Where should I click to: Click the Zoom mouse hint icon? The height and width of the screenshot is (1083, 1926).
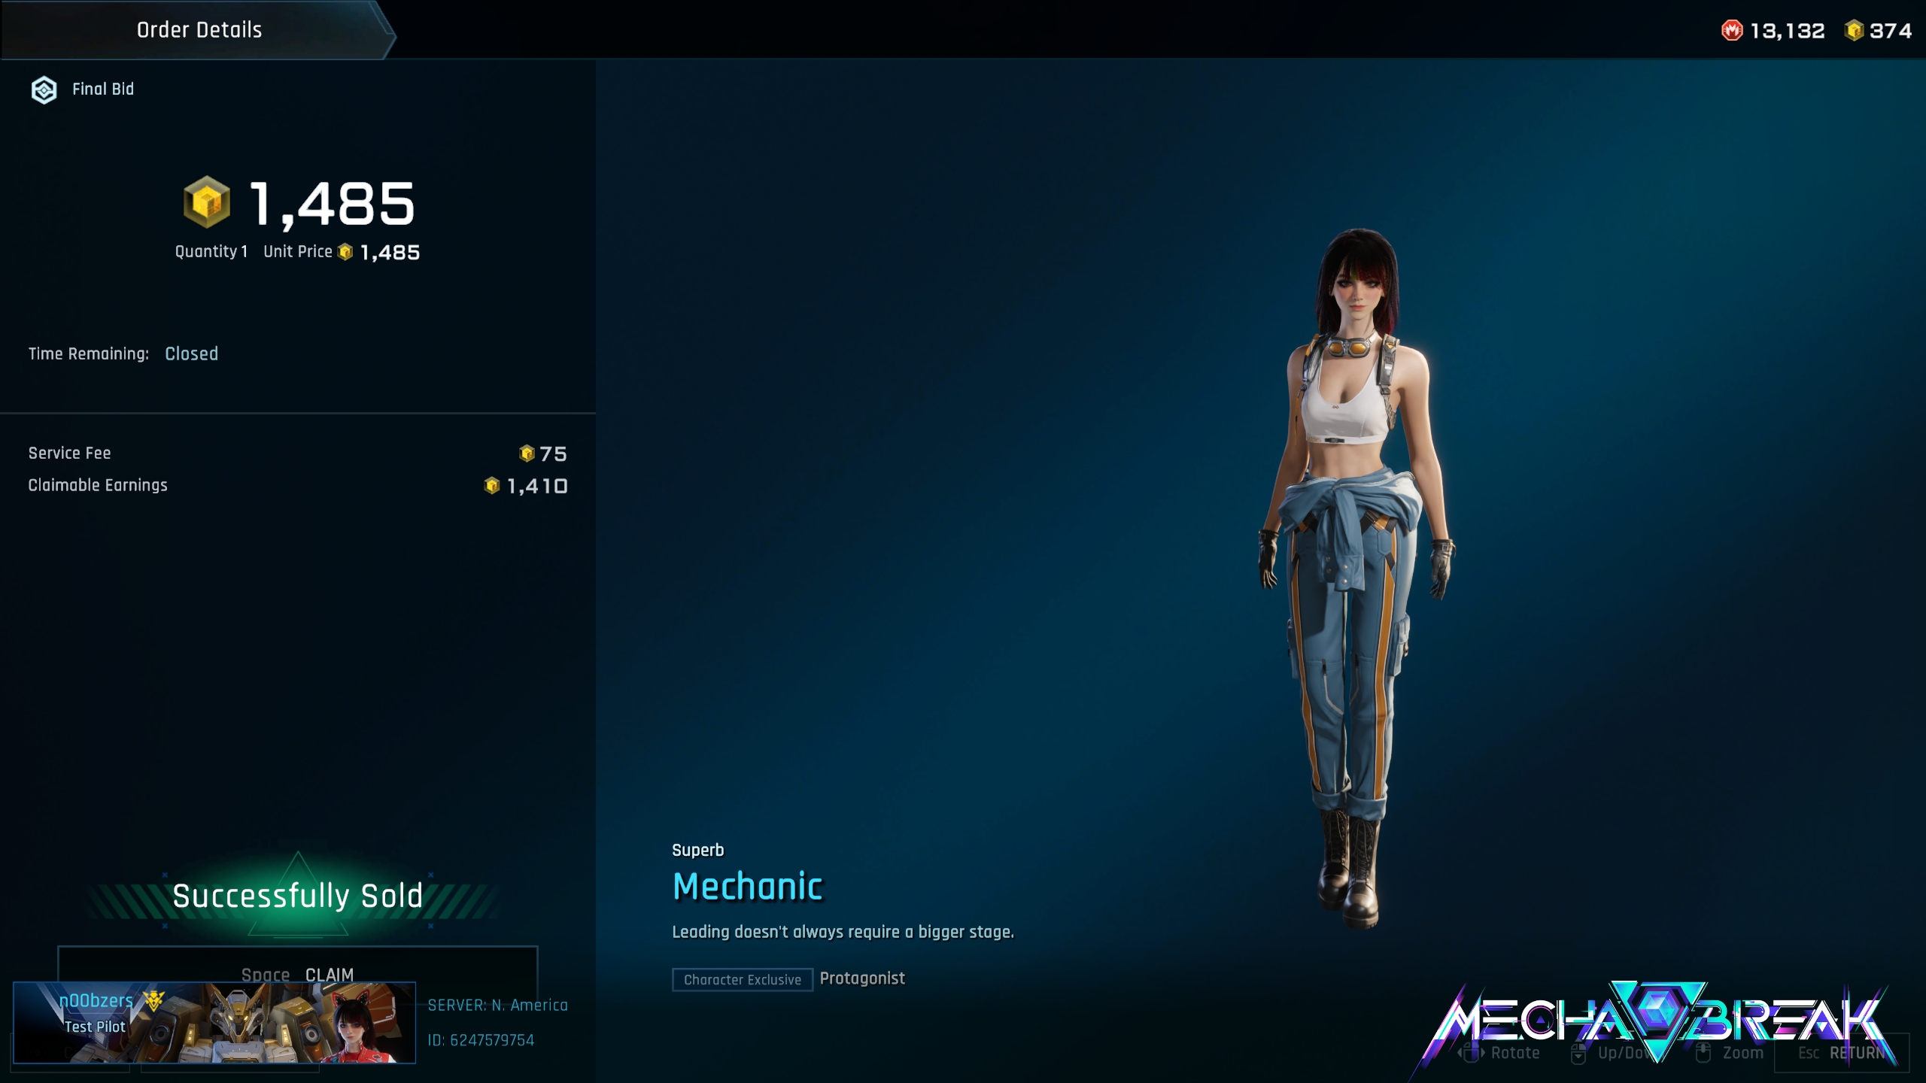tap(1704, 1053)
